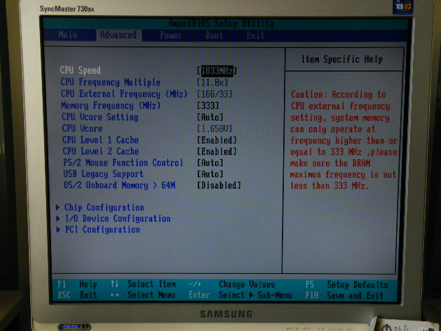This screenshot has width=441, height=331.
Task: Click the AwardBIOS Setup Utility title
Action: coord(221,23)
